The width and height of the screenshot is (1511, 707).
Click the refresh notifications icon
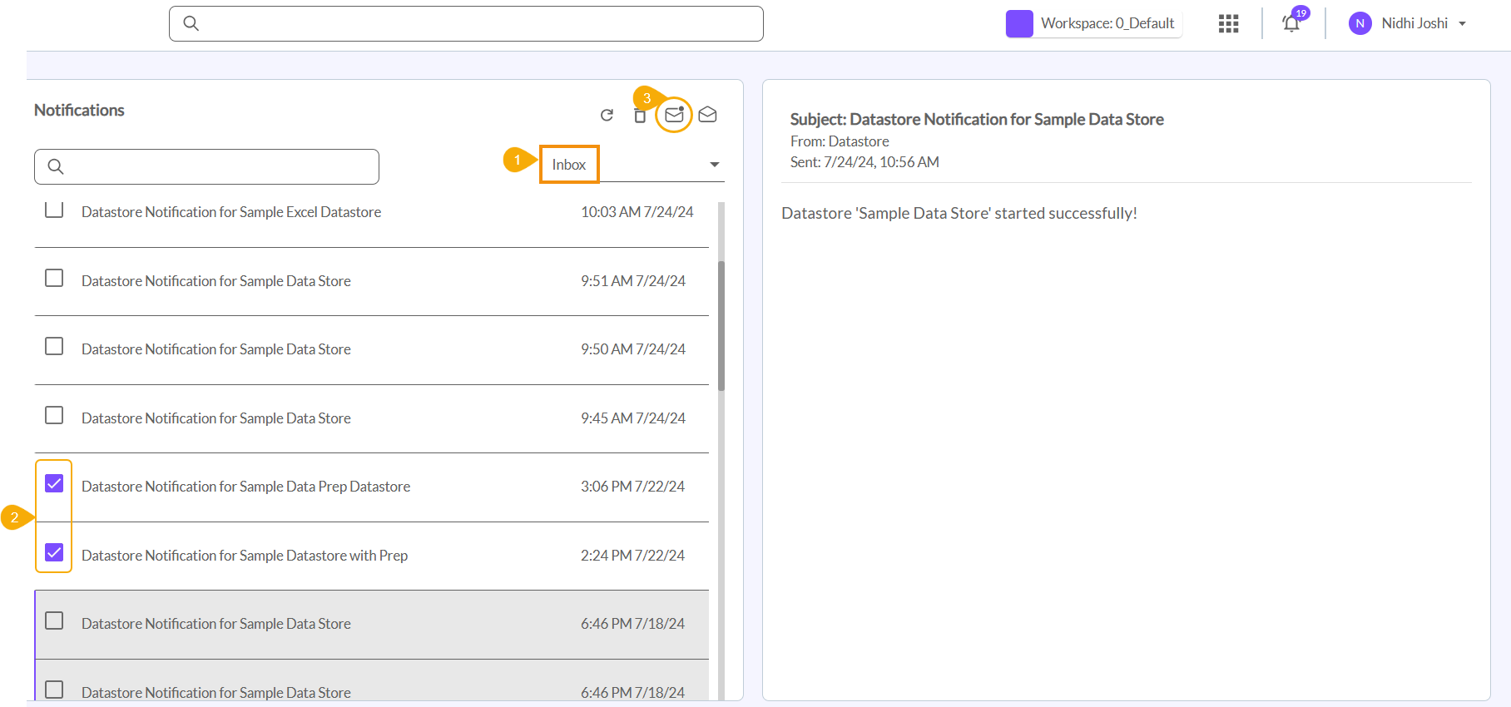pos(607,115)
